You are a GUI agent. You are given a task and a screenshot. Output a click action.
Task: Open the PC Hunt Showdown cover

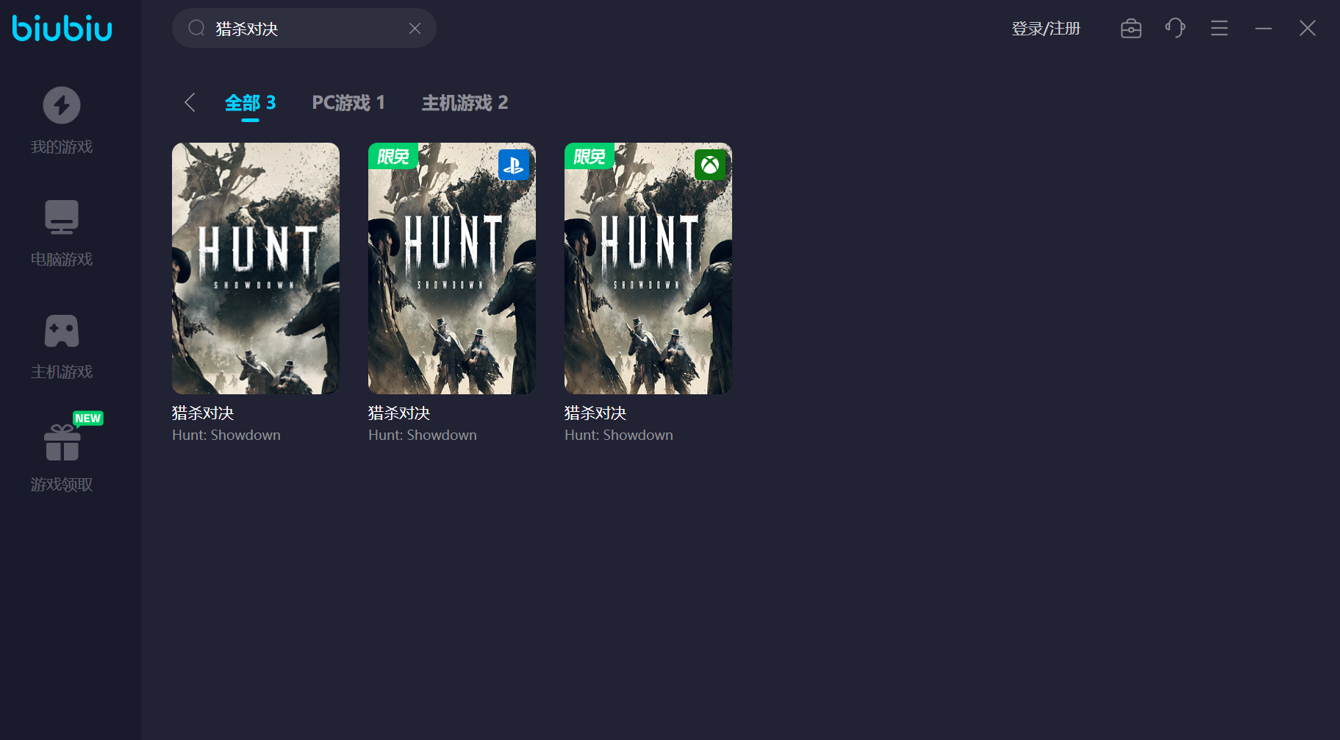point(256,268)
